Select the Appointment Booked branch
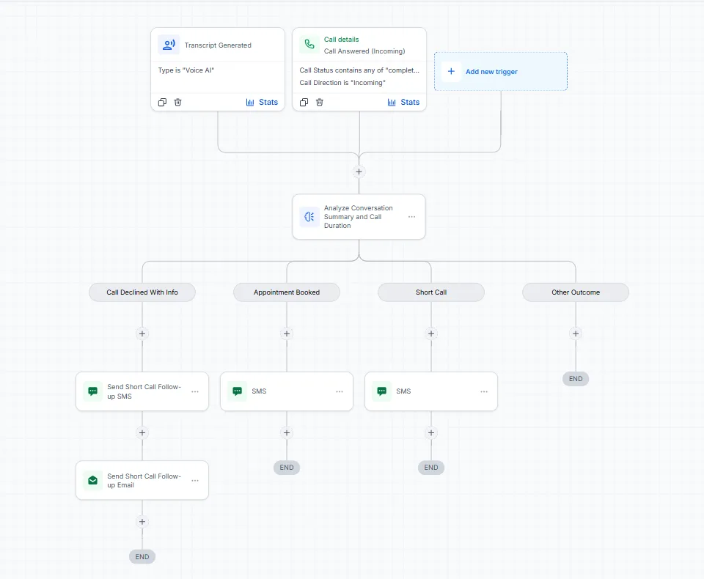The height and width of the screenshot is (579, 704). coord(287,292)
